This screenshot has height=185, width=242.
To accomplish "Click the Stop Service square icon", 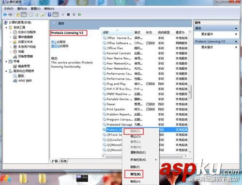I will pyautogui.click(x=68, y=15).
